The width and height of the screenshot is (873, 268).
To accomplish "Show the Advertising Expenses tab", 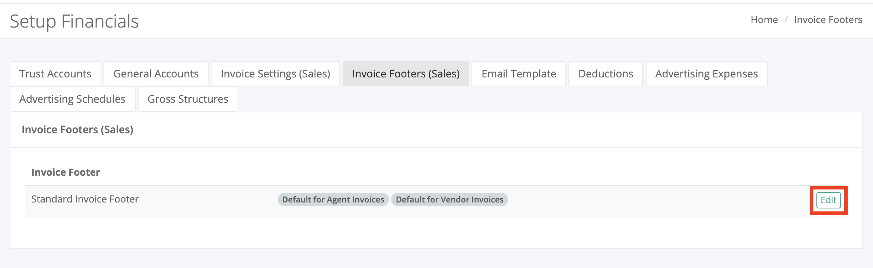I will (707, 74).
